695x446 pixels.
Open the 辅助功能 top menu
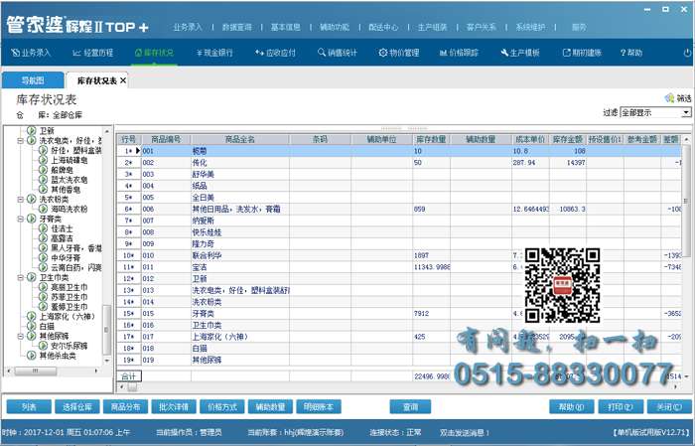(x=335, y=27)
